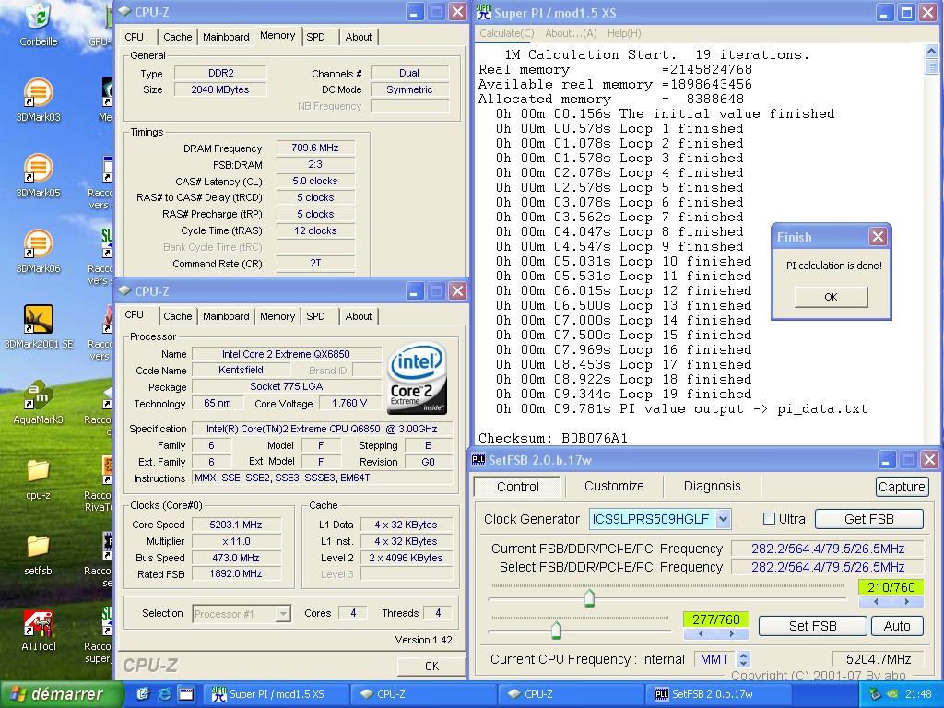Click the Show Desktop quick launch icon

(x=186, y=694)
